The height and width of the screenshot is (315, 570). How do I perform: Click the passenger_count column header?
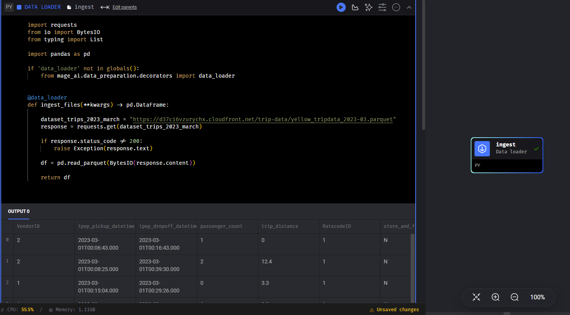tap(227, 226)
